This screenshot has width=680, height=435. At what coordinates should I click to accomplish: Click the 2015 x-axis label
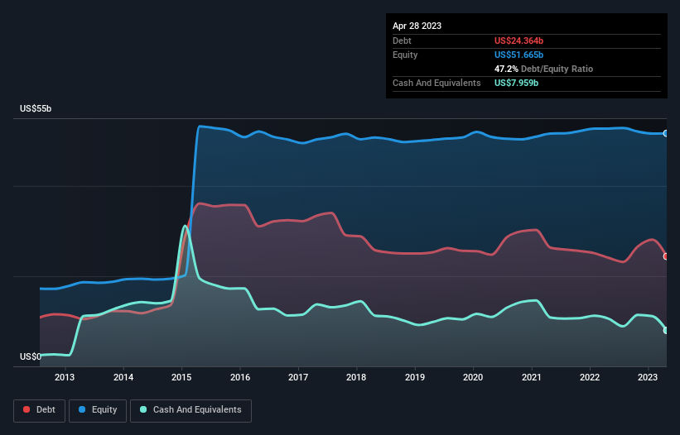[x=181, y=377]
